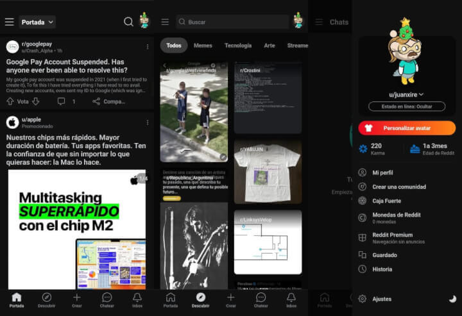Select the Tecnología filter chip
This screenshot has width=462, height=316.
pyautogui.click(x=238, y=46)
